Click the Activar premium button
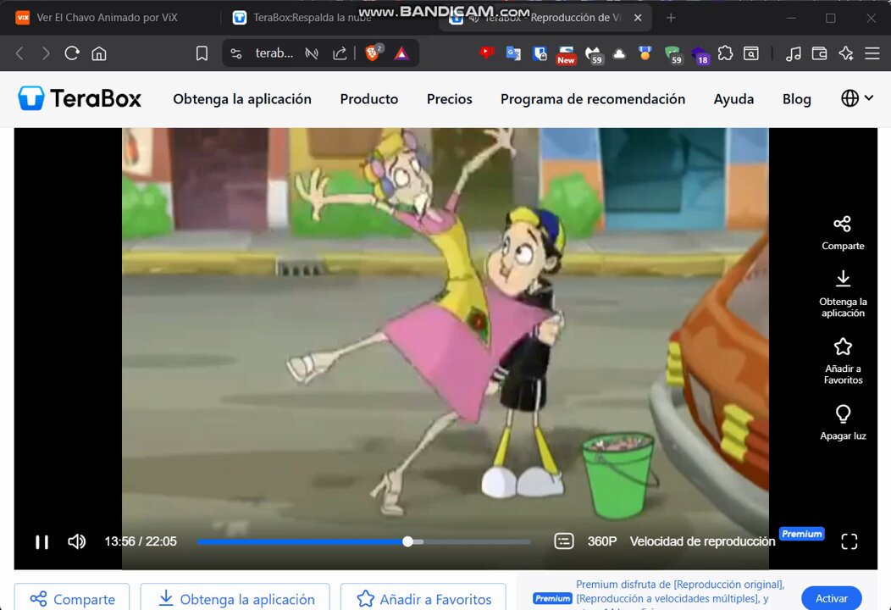The height and width of the screenshot is (610, 891). point(832,598)
